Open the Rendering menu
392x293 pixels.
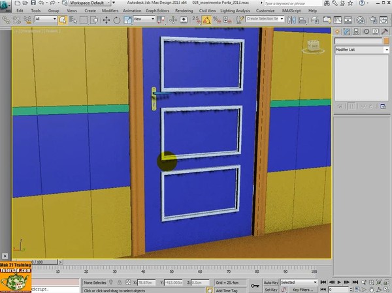pos(184,10)
